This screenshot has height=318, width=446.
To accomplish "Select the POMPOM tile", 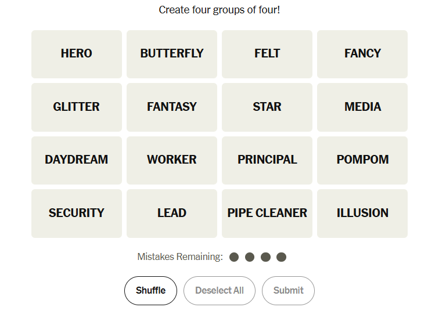I will point(362,160).
